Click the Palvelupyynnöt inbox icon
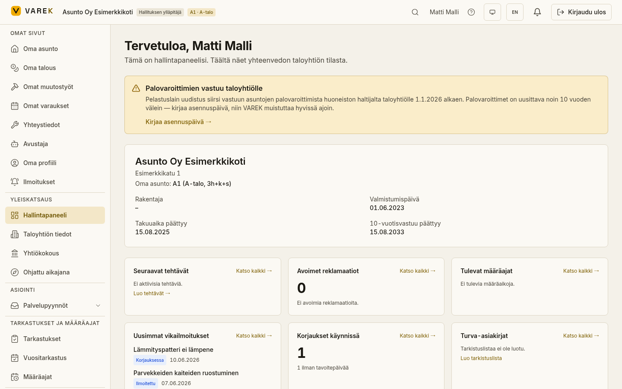Screen dimensions: 622x389 click(x=15, y=306)
